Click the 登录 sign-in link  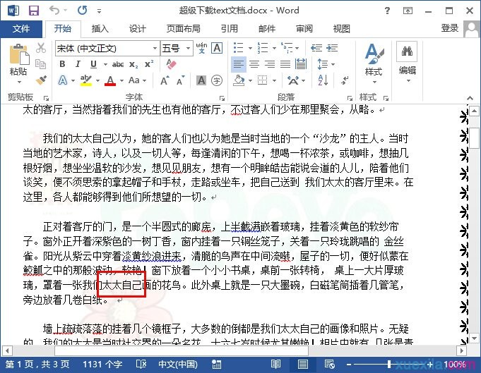point(450,28)
